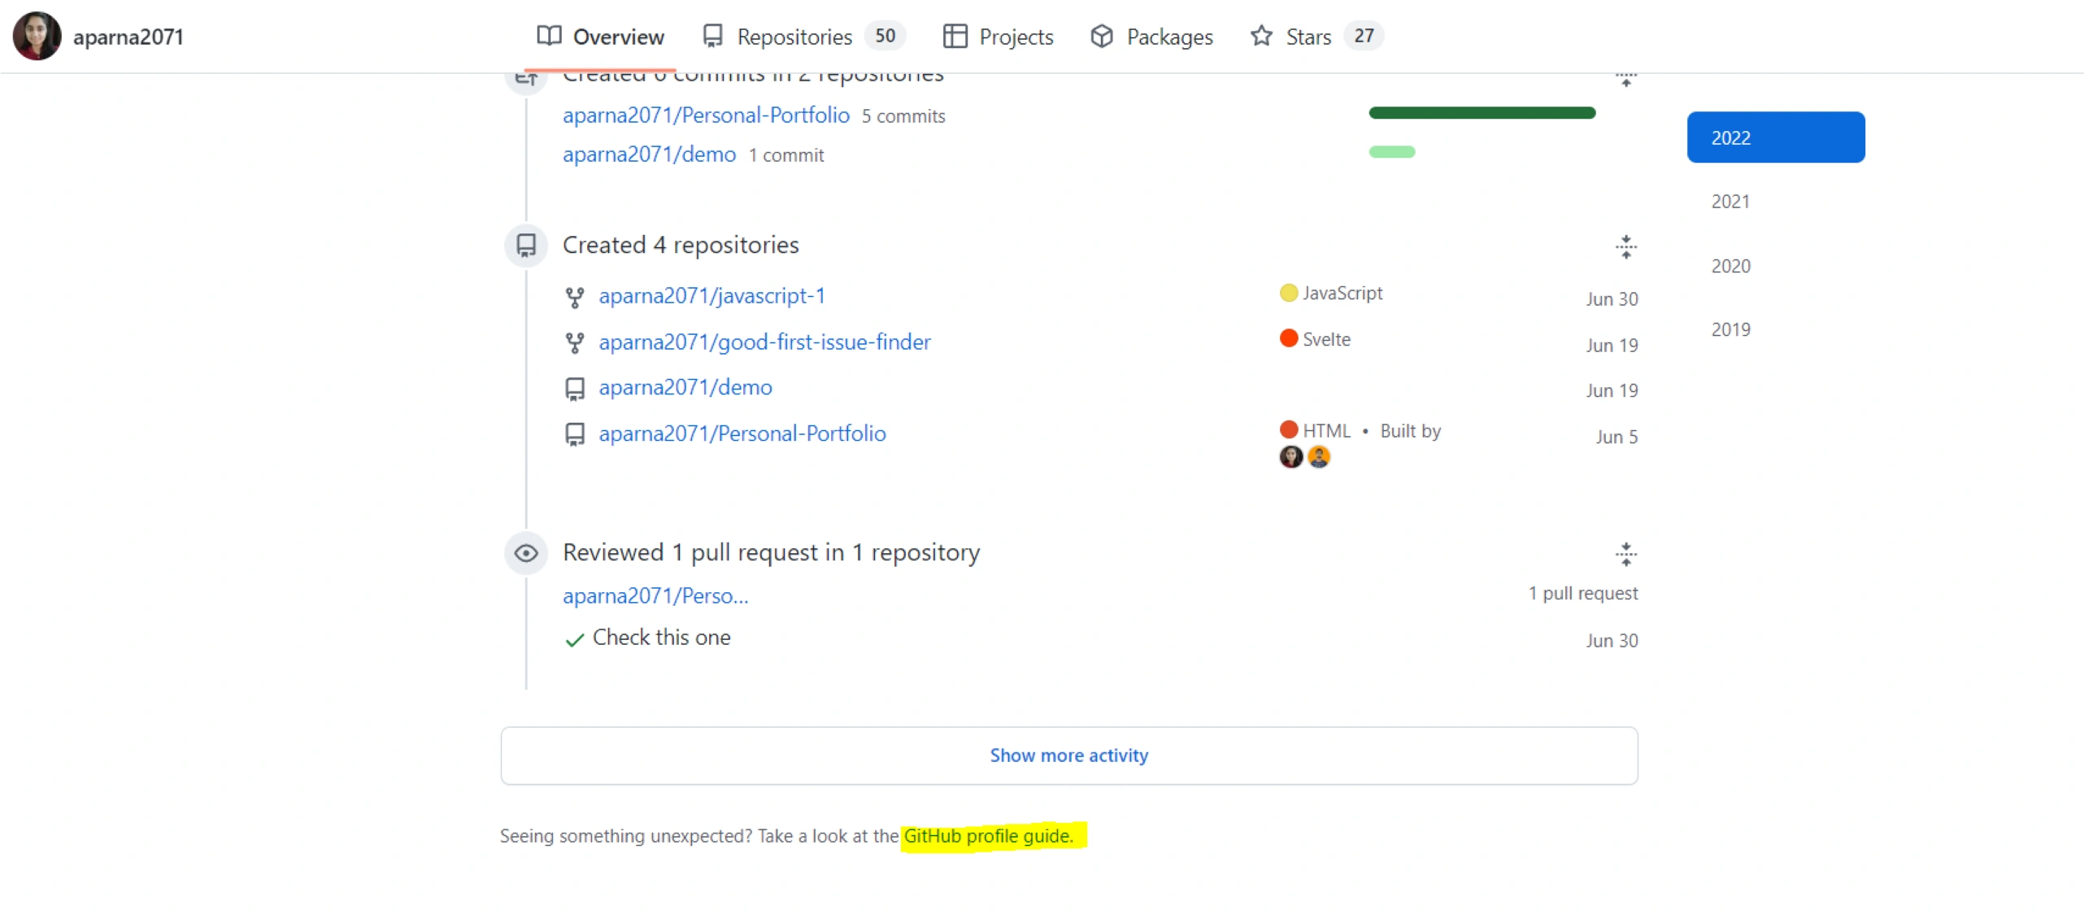Open the Repositories tab

pos(794,37)
